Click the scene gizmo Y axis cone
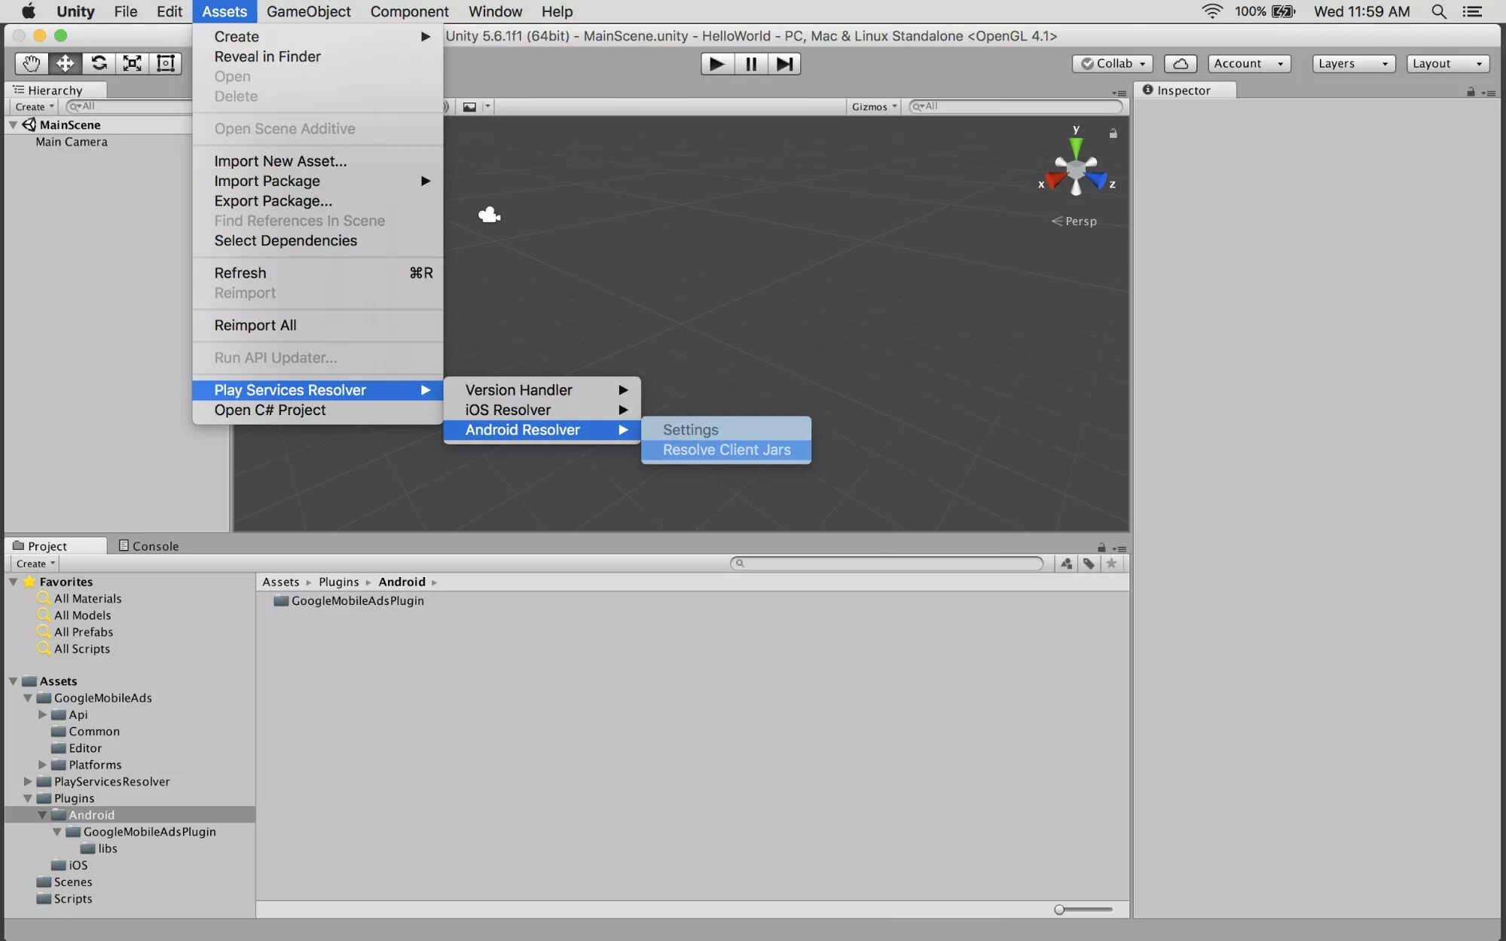1506x941 pixels. [1076, 146]
